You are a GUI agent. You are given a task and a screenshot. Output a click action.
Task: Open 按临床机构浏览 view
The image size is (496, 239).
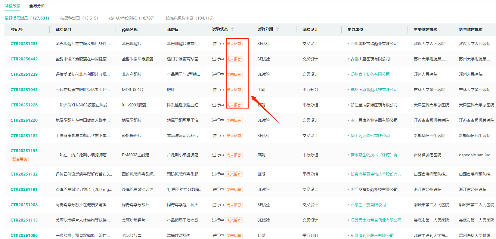pos(189,18)
